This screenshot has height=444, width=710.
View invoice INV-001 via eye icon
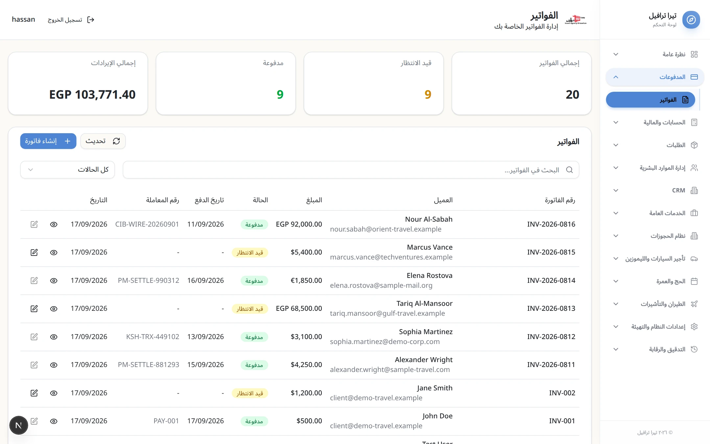tap(54, 421)
